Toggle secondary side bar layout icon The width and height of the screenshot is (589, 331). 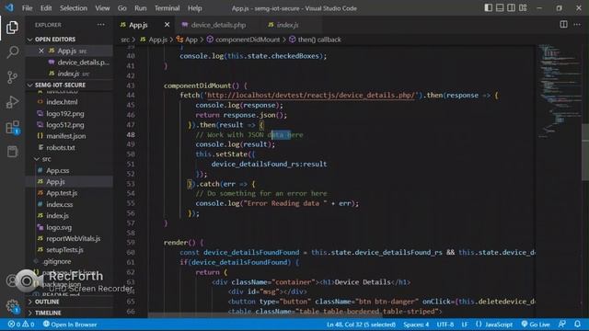click(x=511, y=8)
